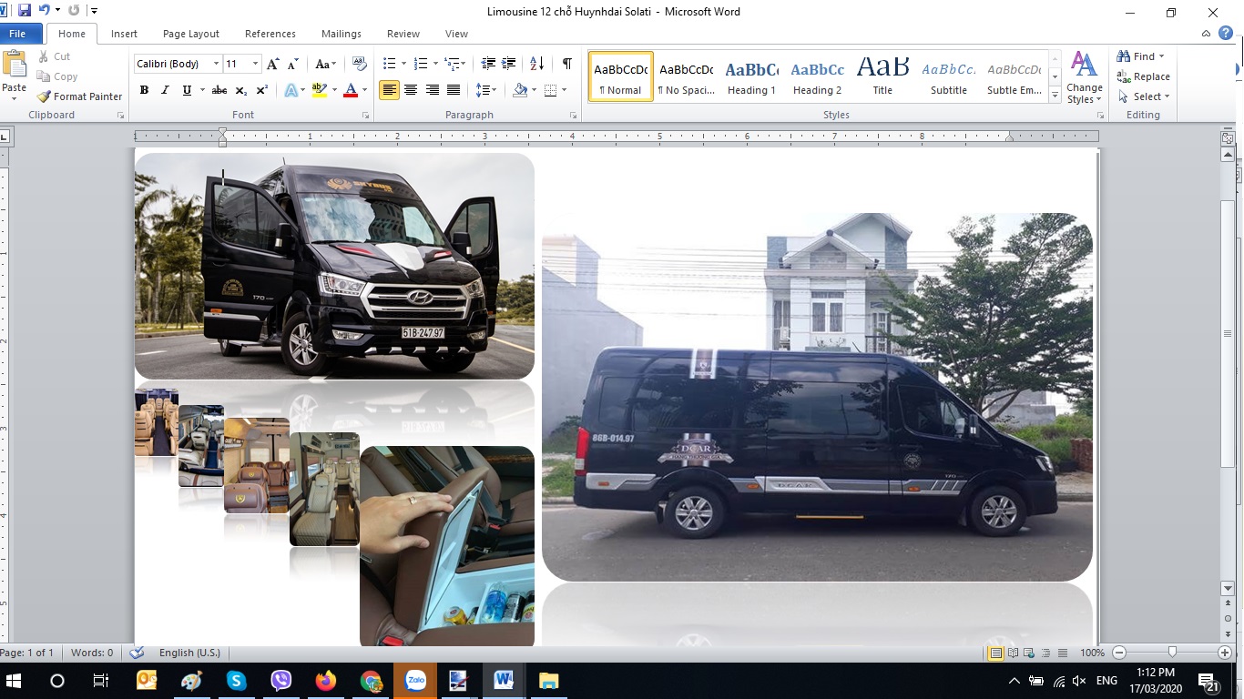Open Zalo from the Windows taskbar
This screenshot has height=699, width=1244.
pyautogui.click(x=415, y=681)
